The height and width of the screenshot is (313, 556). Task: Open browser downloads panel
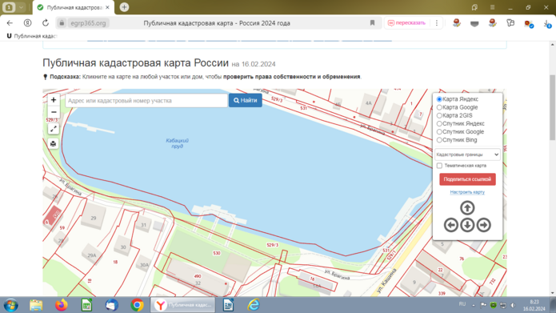[547, 23]
